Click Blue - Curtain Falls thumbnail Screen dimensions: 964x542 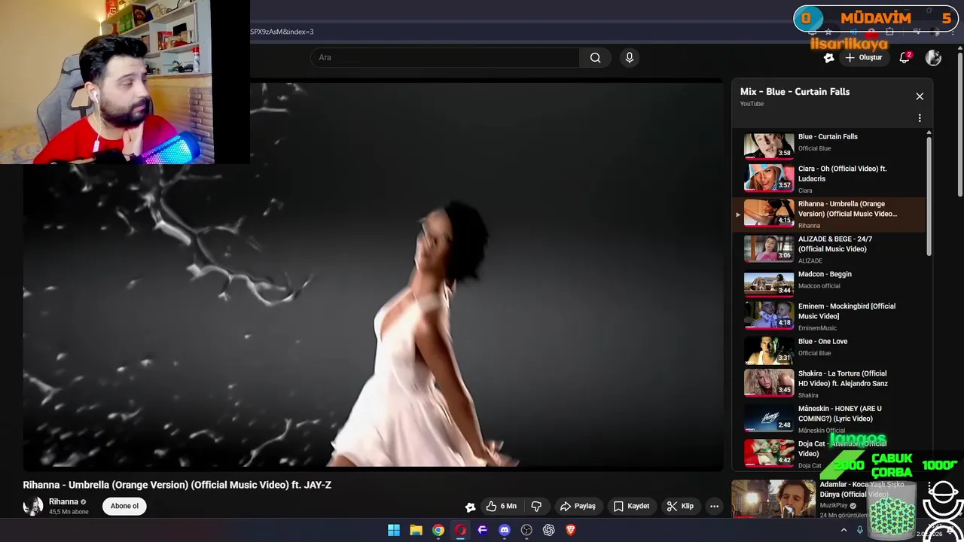click(769, 146)
